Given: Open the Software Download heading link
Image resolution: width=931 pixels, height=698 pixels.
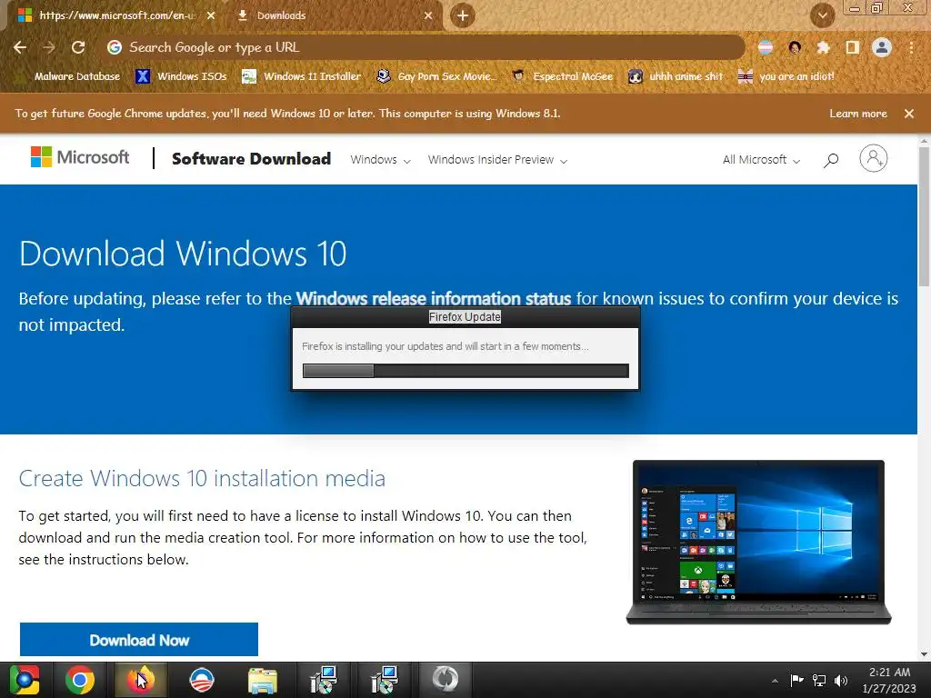Looking at the screenshot, I should pyautogui.click(x=251, y=159).
